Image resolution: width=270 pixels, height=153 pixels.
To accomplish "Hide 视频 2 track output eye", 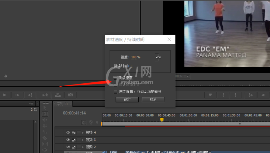I will click(x=68, y=147).
